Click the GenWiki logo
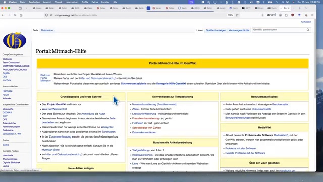 [x=15, y=40]
